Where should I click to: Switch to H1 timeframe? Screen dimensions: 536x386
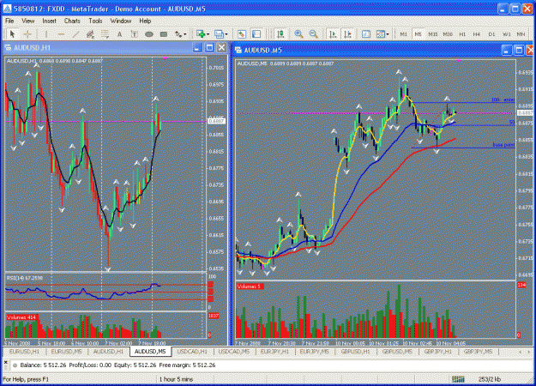462,34
